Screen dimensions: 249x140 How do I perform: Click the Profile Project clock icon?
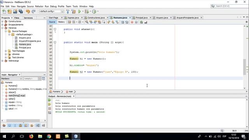94,11
